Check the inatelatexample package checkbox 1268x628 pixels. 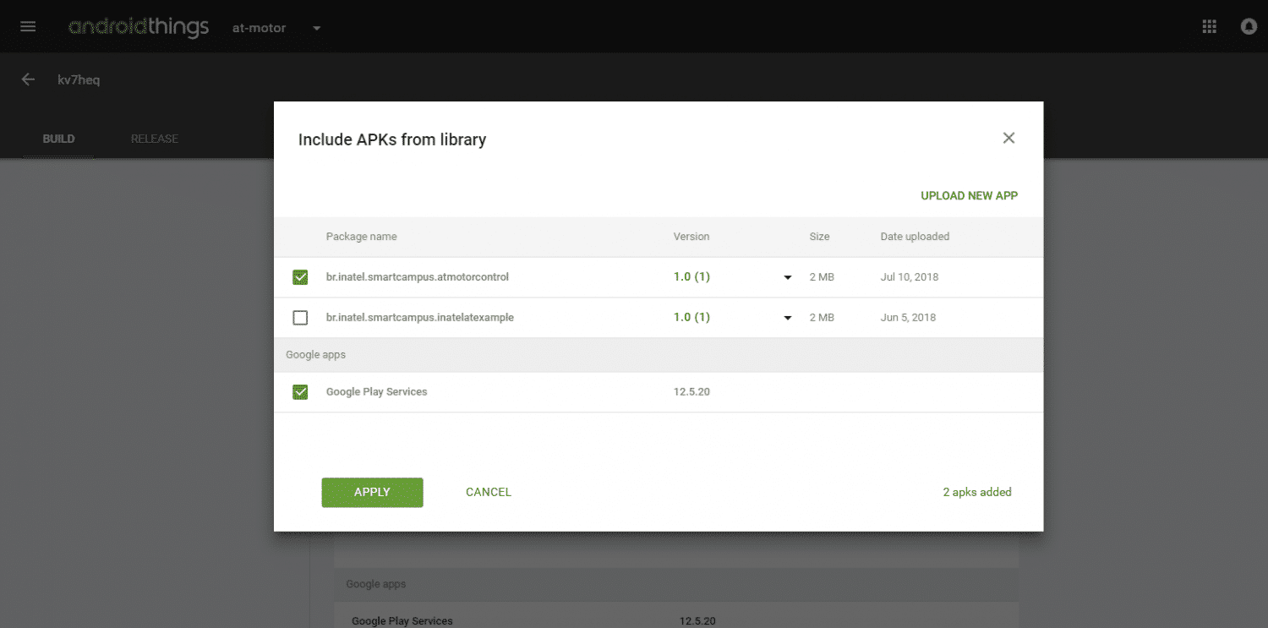[300, 318]
